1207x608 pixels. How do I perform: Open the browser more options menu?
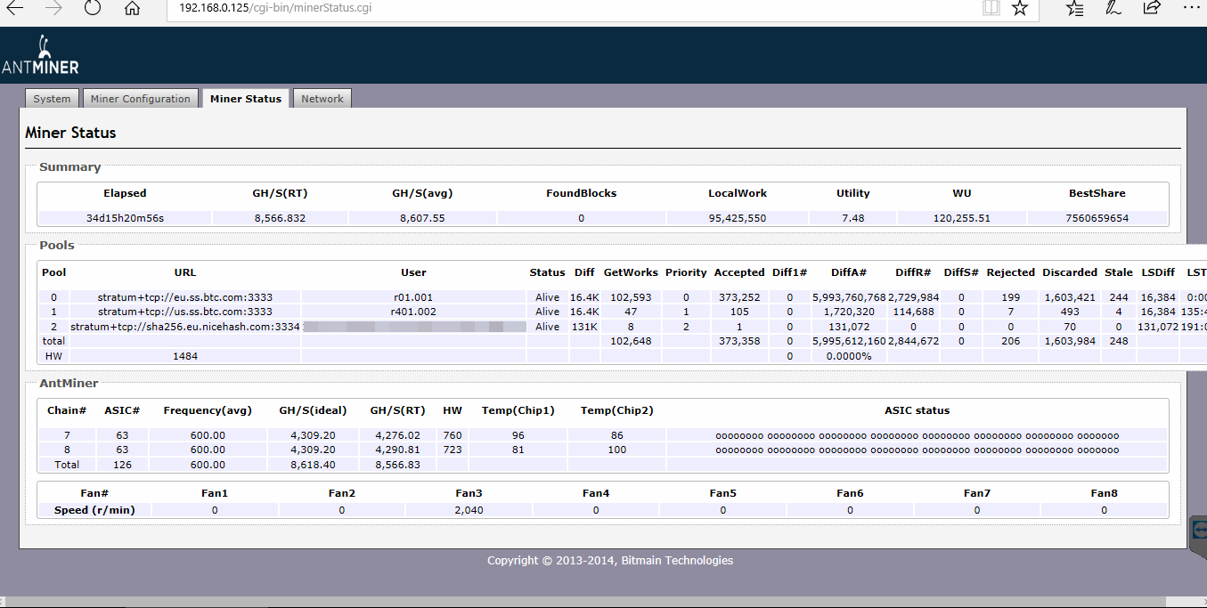click(1191, 7)
